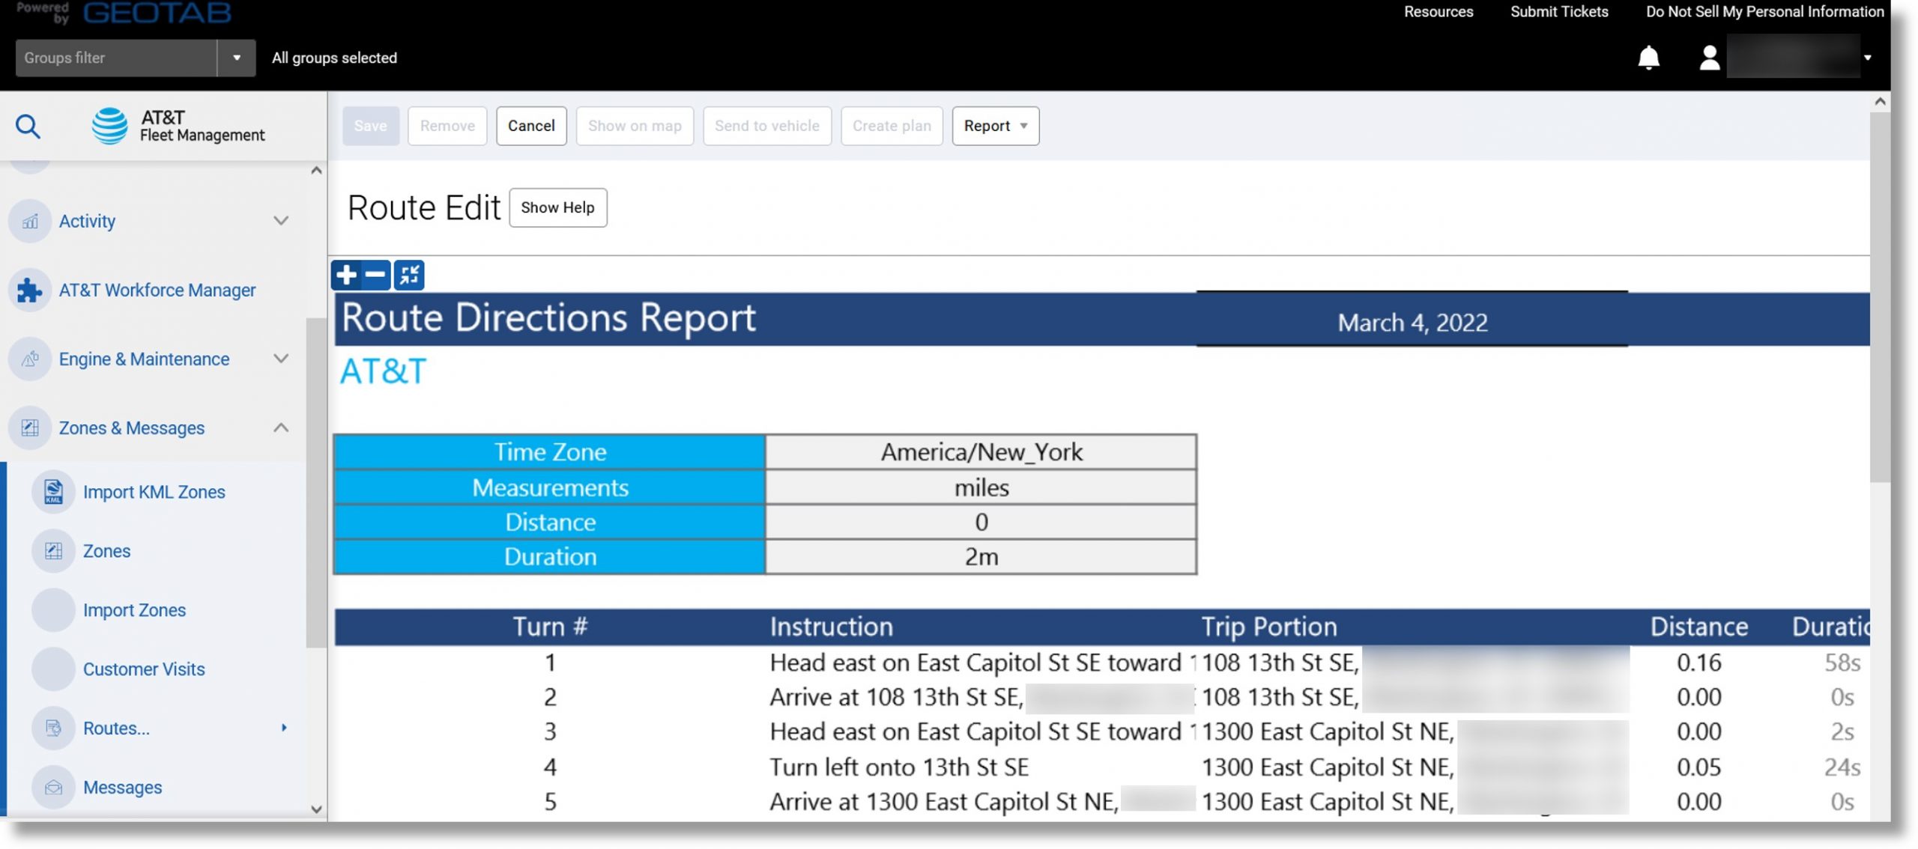The image size is (1918, 849).
Task: Click main panel scroll up arrow
Action: pyautogui.click(x=1879, y=102)
